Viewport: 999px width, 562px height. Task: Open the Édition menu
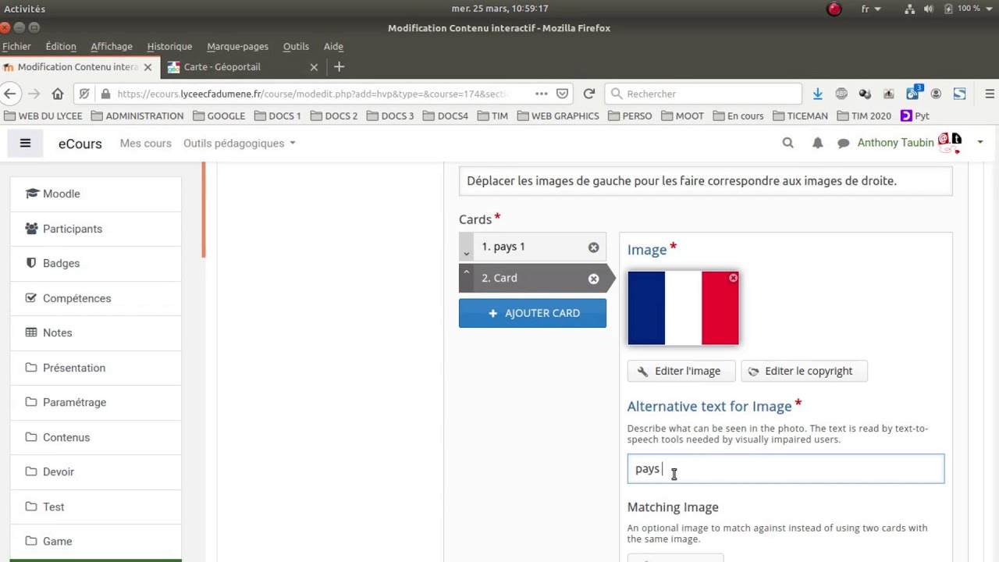61,46
